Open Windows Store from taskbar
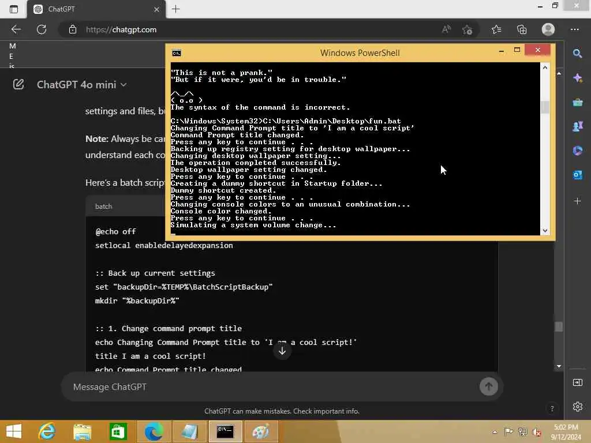Screen dimensions: 591x443 pos(118,431)
